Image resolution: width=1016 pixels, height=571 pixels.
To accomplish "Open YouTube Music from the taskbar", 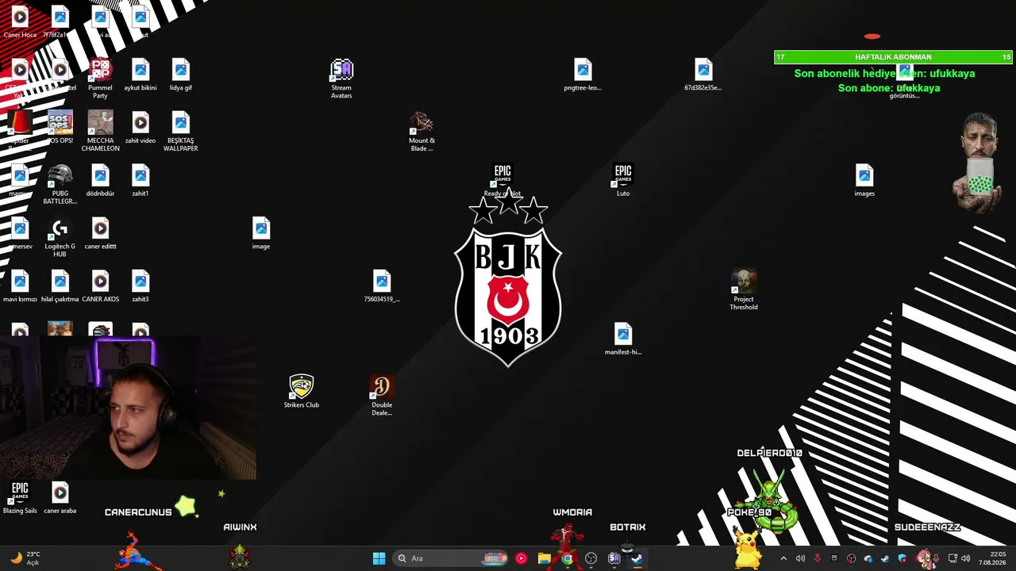I will (x=521, y=558).
